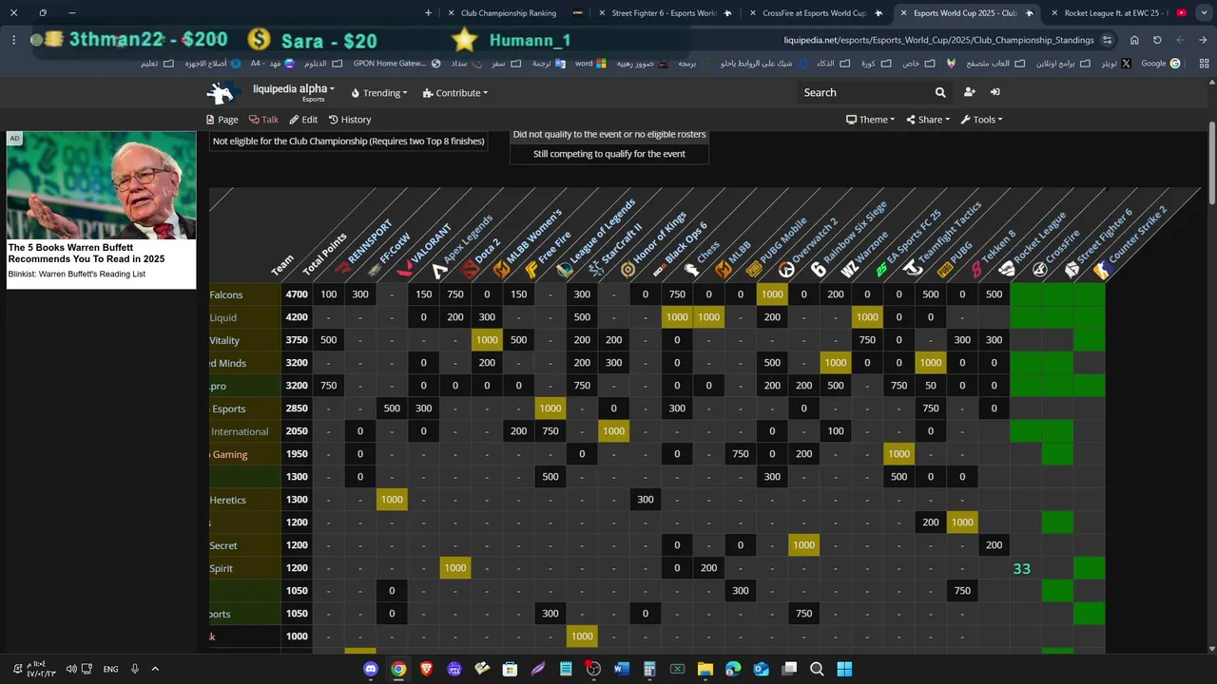
Task: Select the PUBG Mobile header icon
Action: tap(755, 270)
